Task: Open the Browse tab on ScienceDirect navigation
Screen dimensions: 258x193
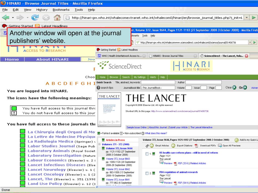Action: pyautogui.click(x=114, y=77)
